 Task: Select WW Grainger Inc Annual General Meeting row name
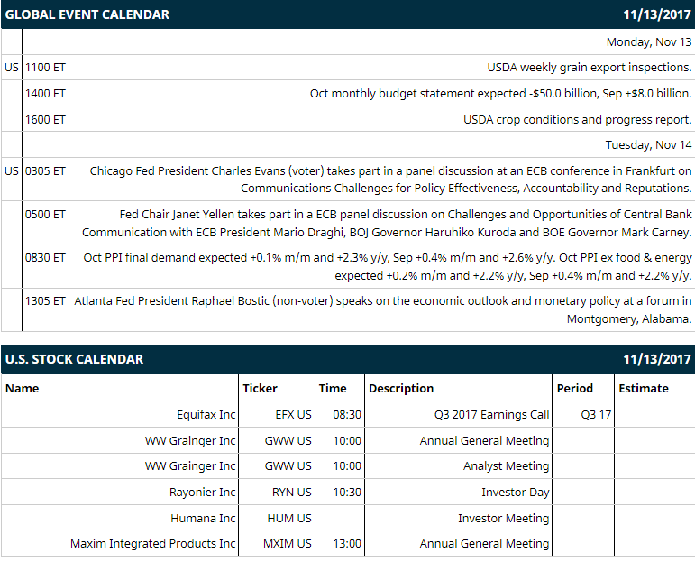point(190,441)
